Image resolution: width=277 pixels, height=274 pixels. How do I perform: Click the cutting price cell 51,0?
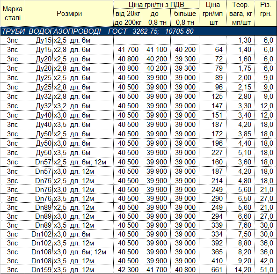266,270
